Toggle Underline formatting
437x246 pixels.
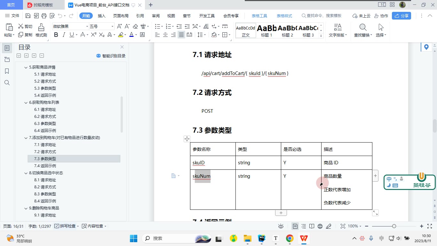coord(71,35)
